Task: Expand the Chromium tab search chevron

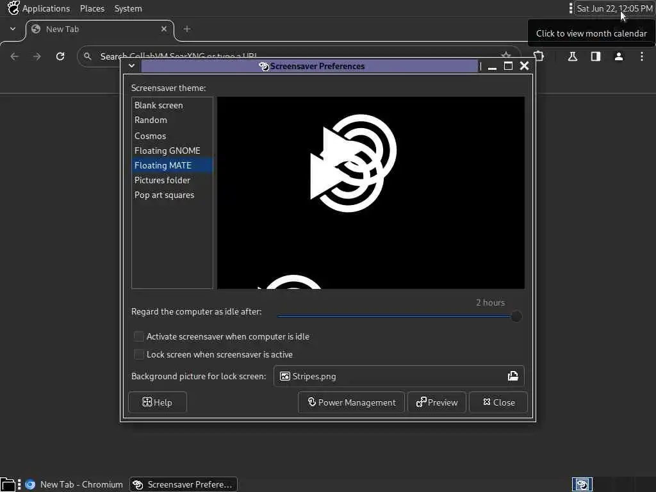Action: click(13, 29)
